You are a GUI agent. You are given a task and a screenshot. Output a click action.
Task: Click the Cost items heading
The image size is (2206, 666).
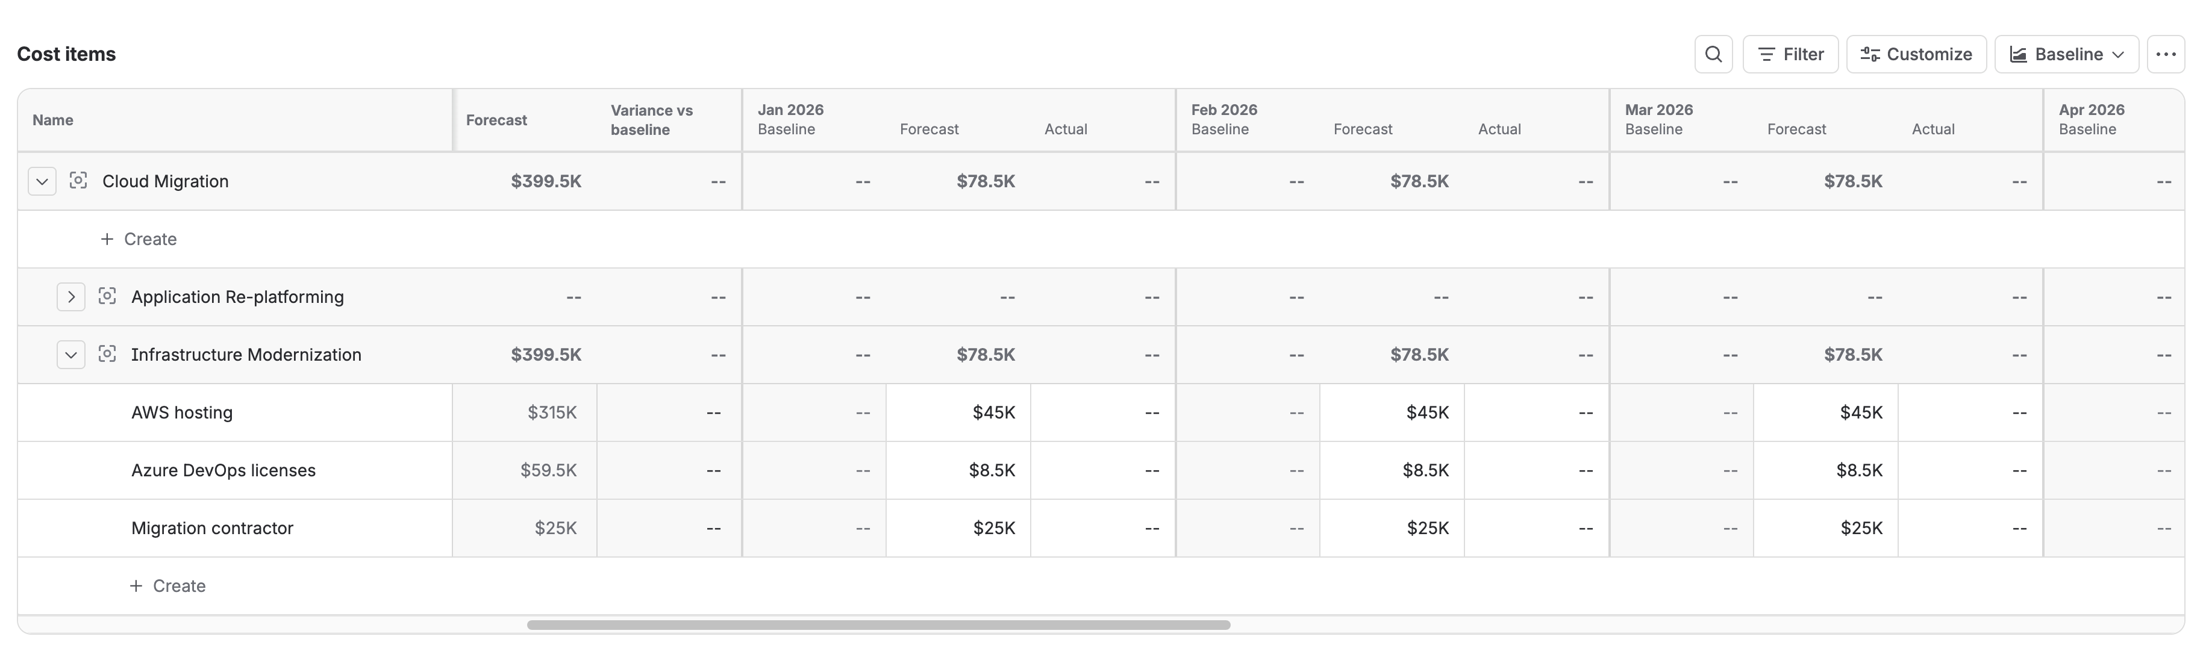pos(67,54)
